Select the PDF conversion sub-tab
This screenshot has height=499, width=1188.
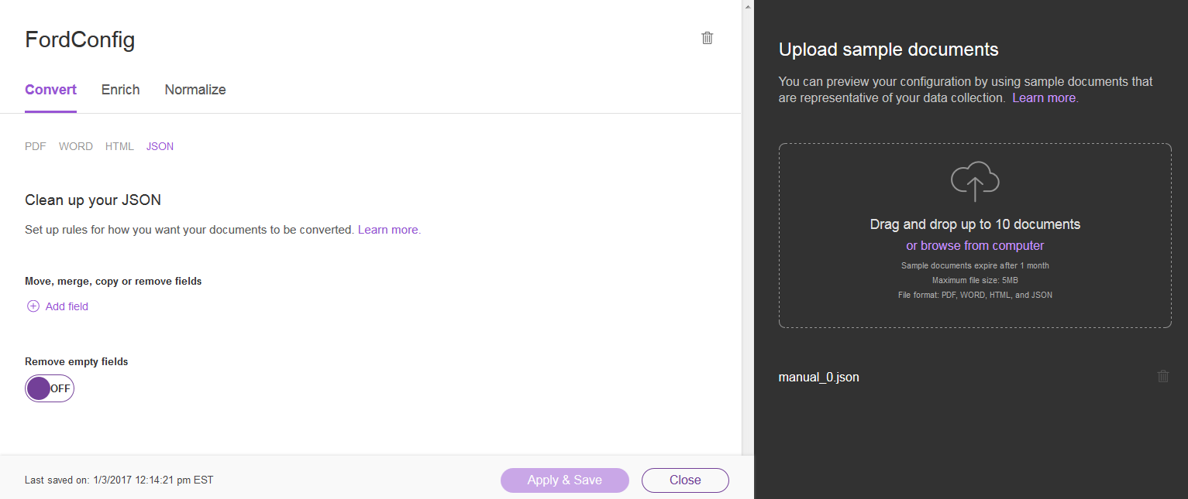tap(36, 146)
